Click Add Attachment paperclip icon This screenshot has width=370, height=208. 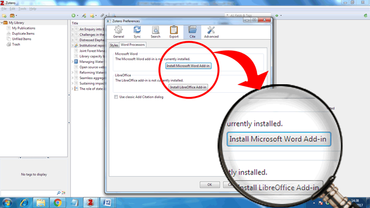(102, 16)
